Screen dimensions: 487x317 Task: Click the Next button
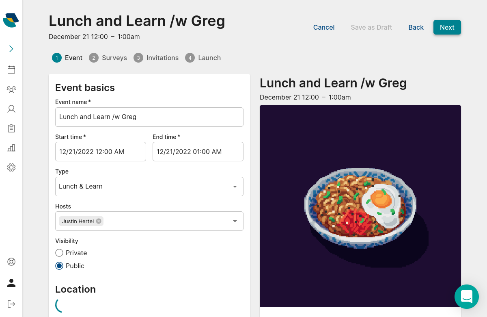coord(447,27)
